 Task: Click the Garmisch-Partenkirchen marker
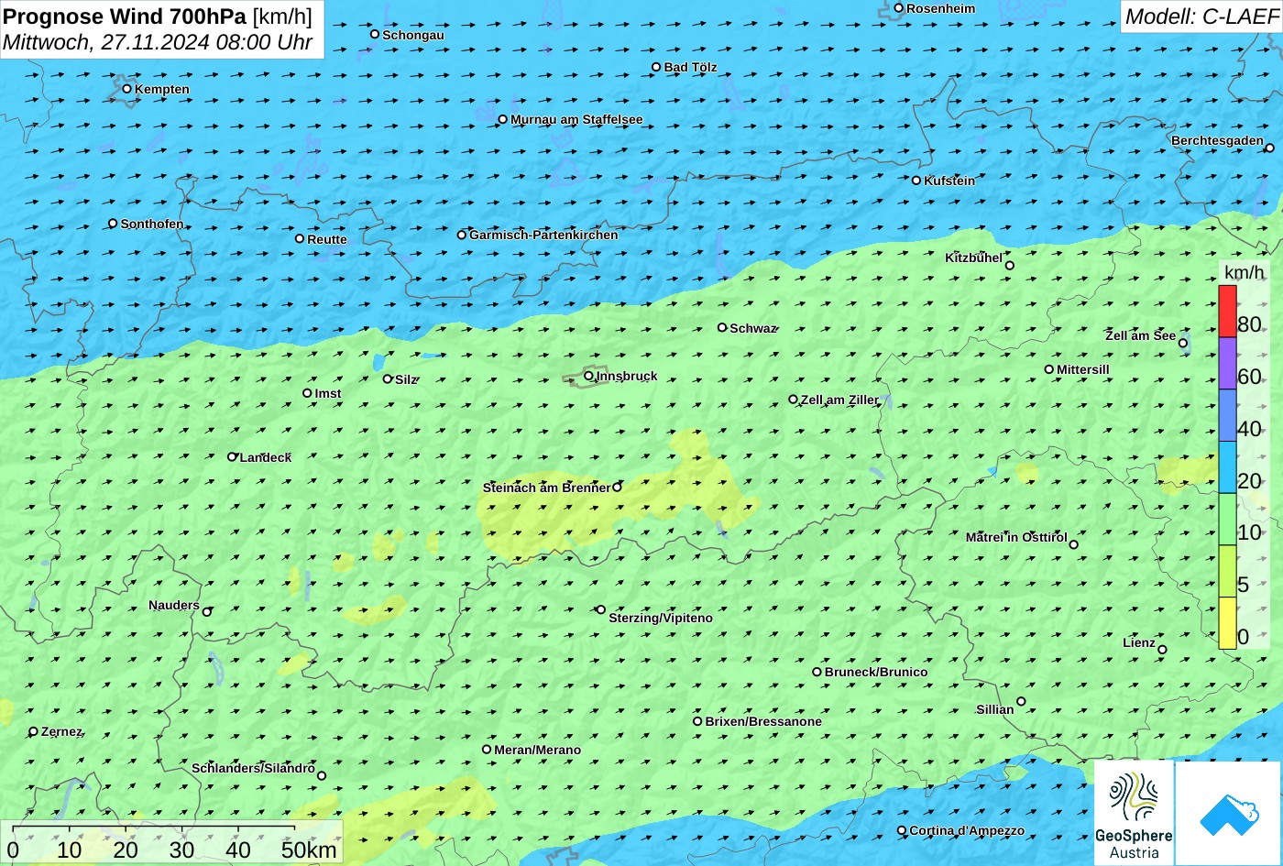(x=461, y=235)
